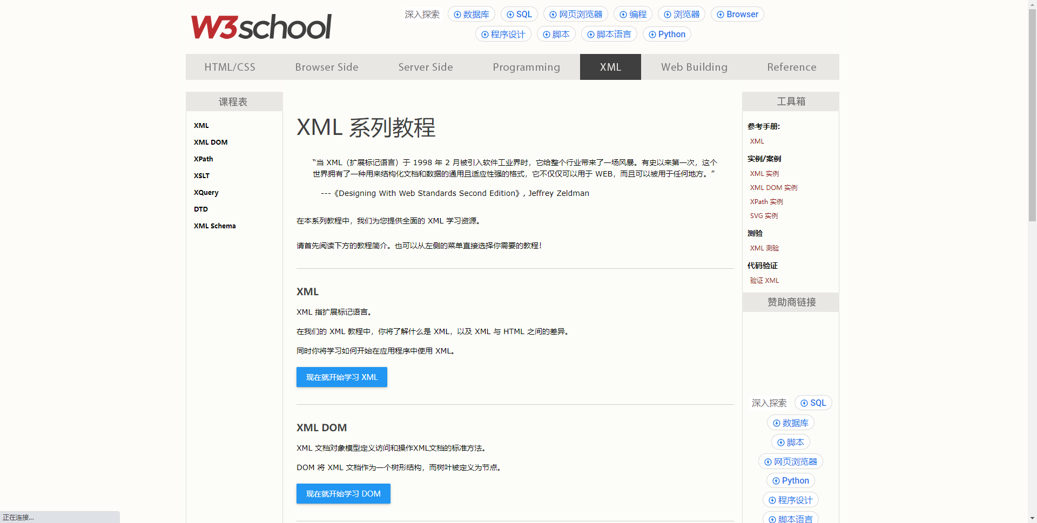Screen dimensions: 1037x523
Task: Click the scroll up arrow of page scrollbar
Action: pos(1032,4)
